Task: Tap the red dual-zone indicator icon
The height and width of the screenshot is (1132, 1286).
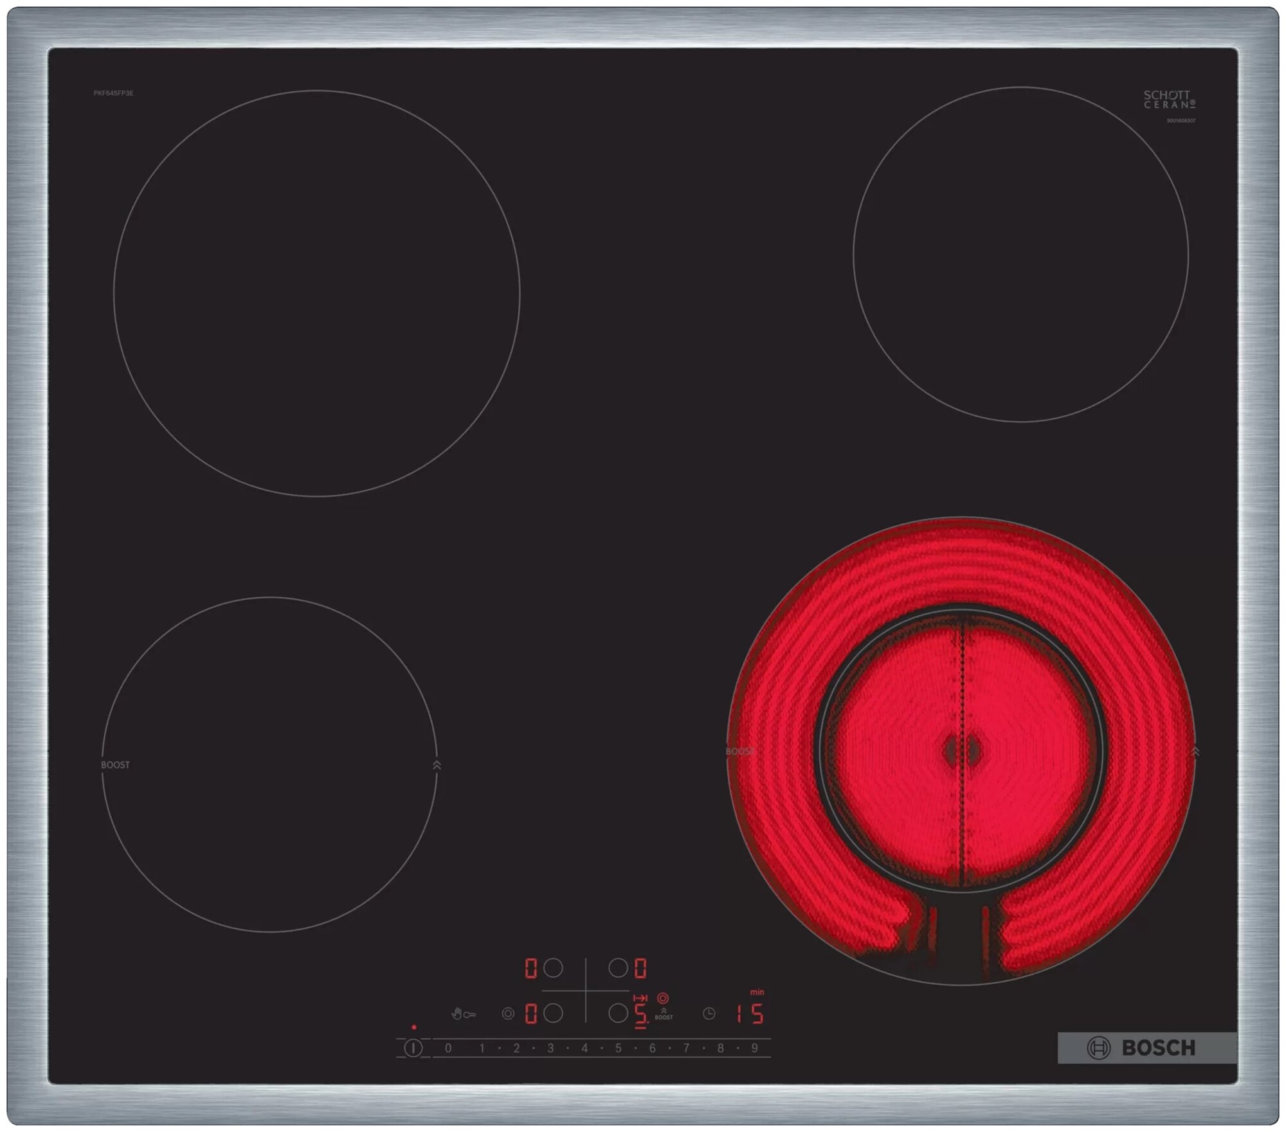Action: pos(663,998)
